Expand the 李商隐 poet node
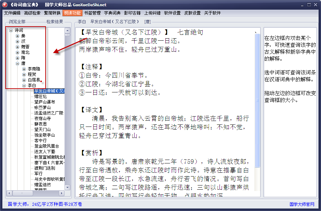The image size is (321, 211). coord(25,69)
